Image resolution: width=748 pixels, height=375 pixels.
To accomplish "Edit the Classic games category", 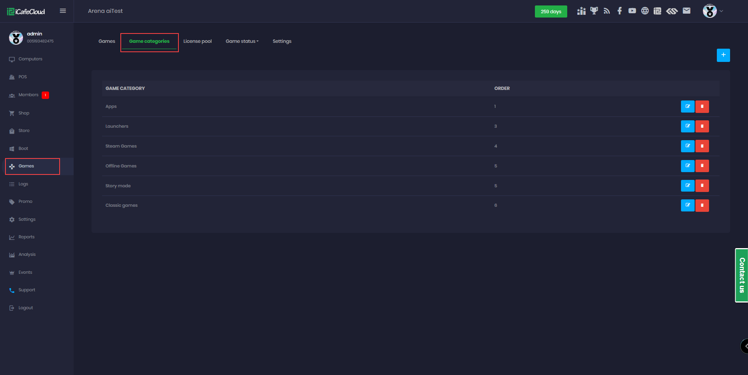I will click(688, 205).
